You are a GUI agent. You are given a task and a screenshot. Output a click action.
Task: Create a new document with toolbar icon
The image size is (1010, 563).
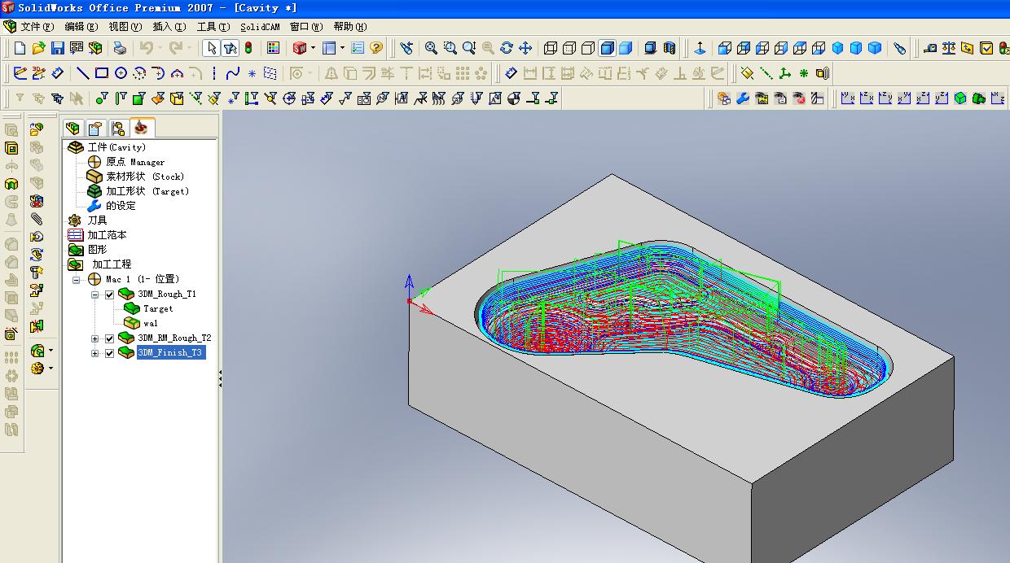click(x=20, y=48)
